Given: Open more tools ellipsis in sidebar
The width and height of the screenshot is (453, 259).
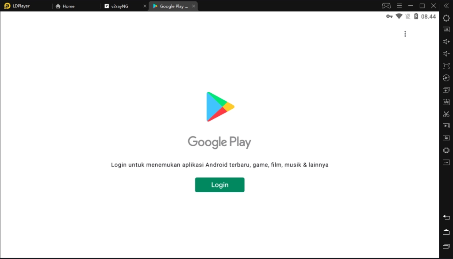Looking at the screenshot, I should [x=446, y=162].
